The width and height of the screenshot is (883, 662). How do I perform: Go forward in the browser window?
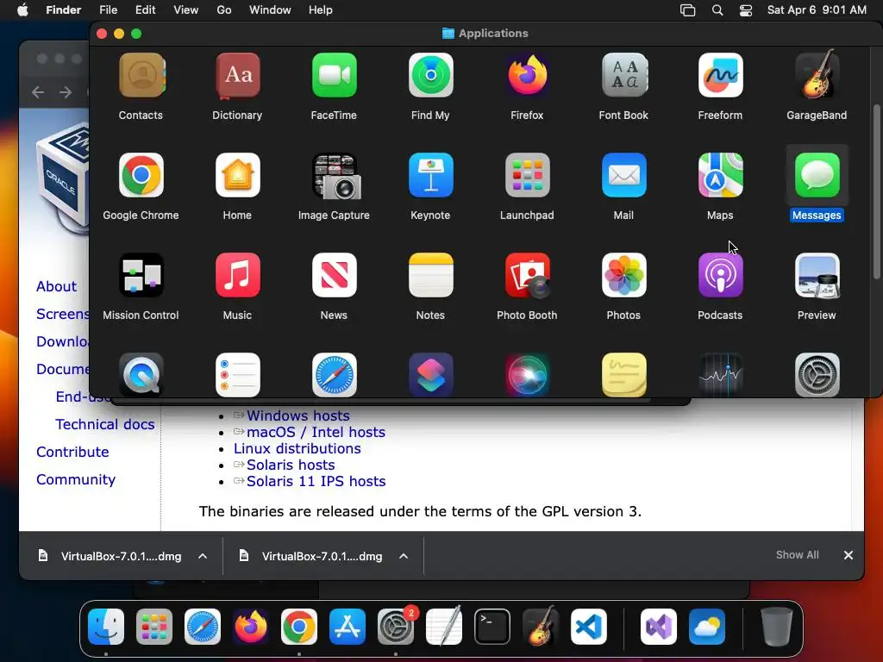[66, 91]
